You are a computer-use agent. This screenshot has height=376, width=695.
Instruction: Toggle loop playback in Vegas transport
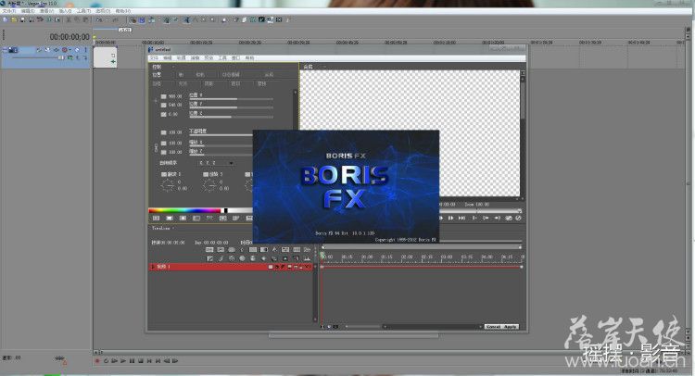point(106,361)
